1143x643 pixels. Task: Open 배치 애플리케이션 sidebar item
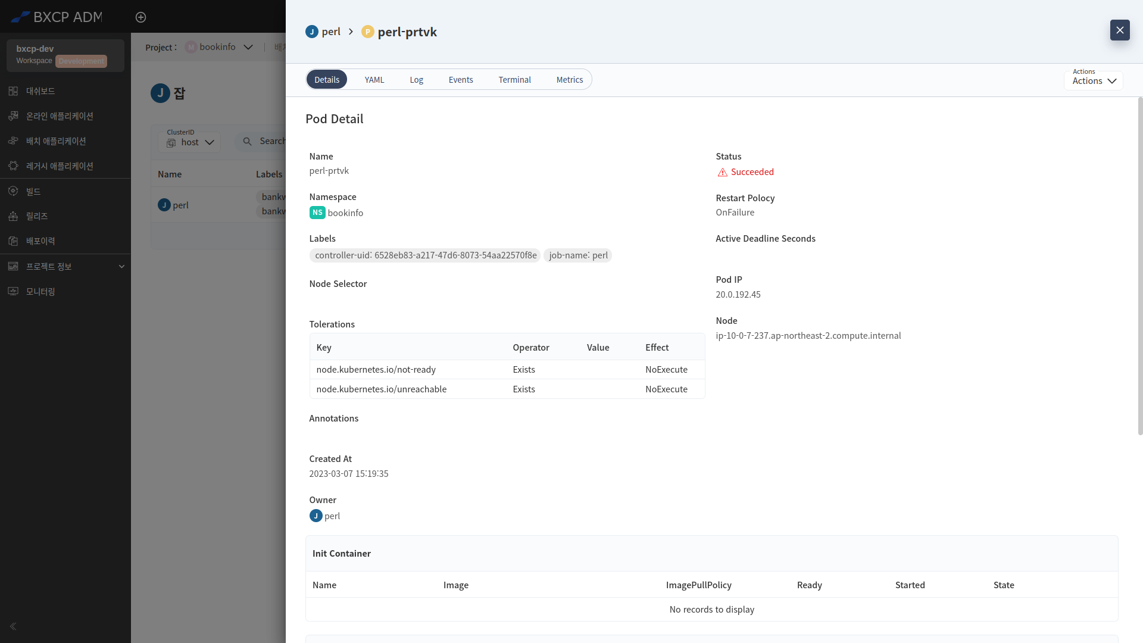coord(65,141)
